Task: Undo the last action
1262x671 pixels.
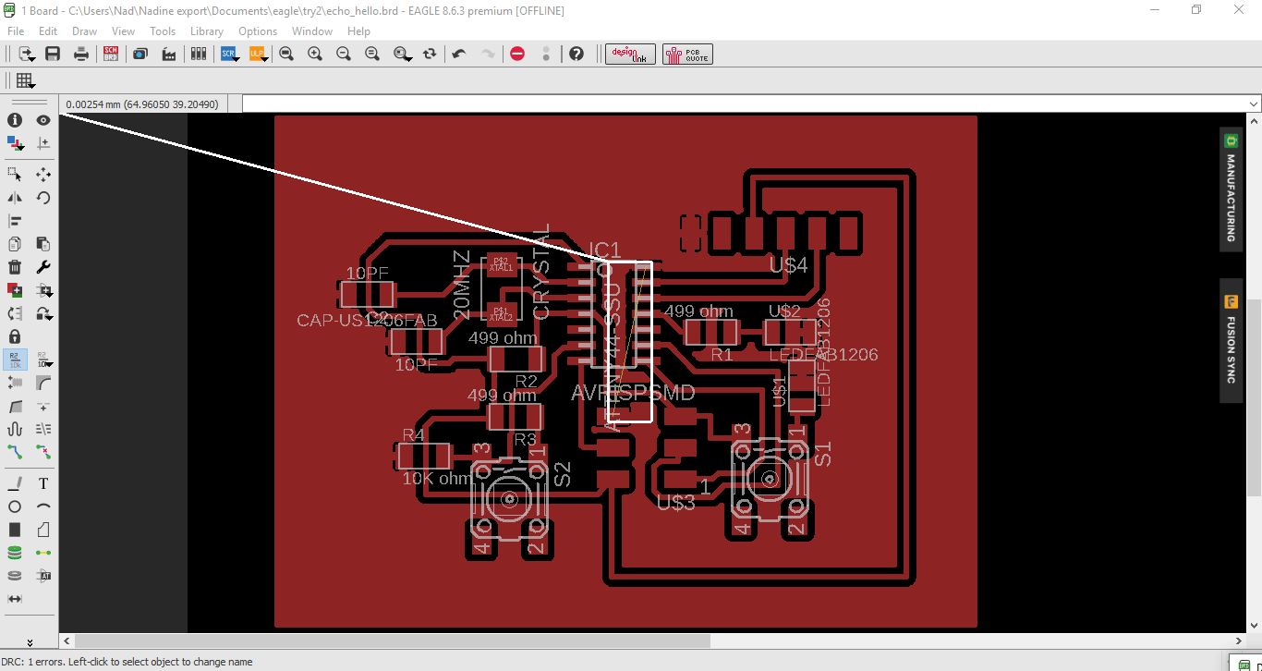Action: click(x=459, y=54)
